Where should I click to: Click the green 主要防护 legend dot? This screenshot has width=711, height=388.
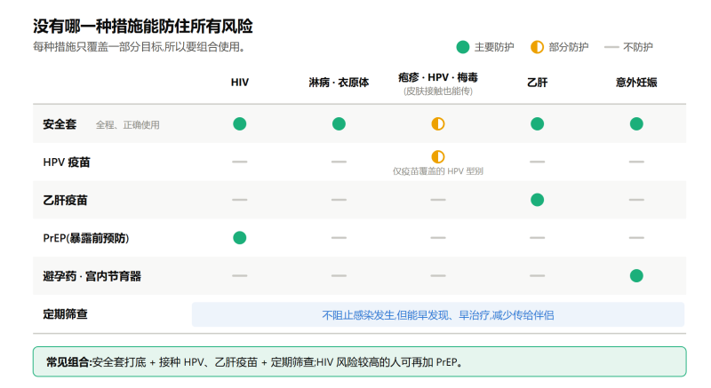coord(462,47)
